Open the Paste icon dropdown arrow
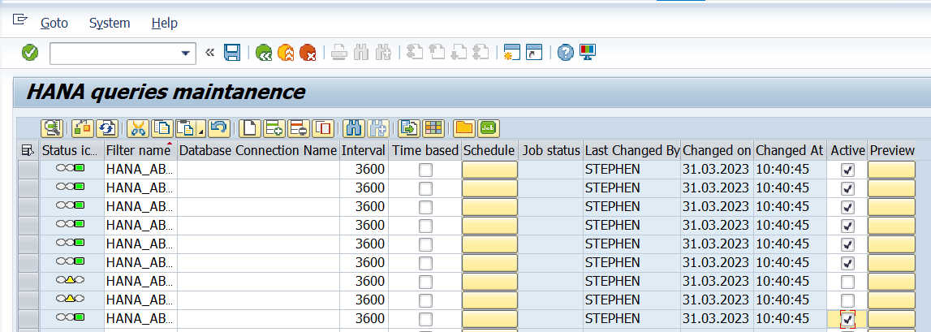The height and width of the screenshot is (332, 931). [198, 130]
